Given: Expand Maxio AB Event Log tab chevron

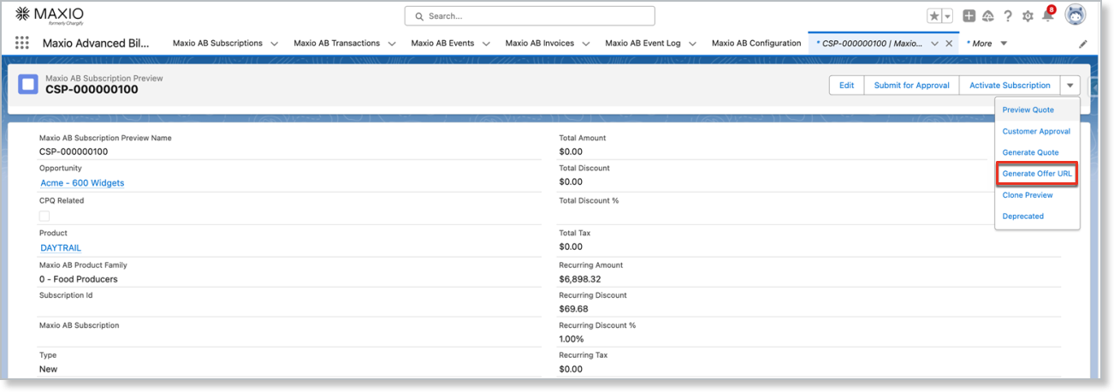Looking at the screenshot, I should [x=691, y=44].
